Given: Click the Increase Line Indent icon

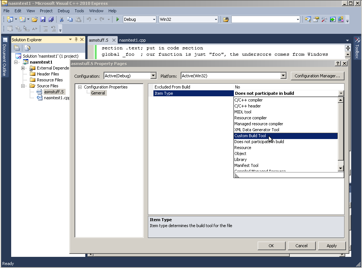Looking at the screenshot, I should [x=54, y=29].
